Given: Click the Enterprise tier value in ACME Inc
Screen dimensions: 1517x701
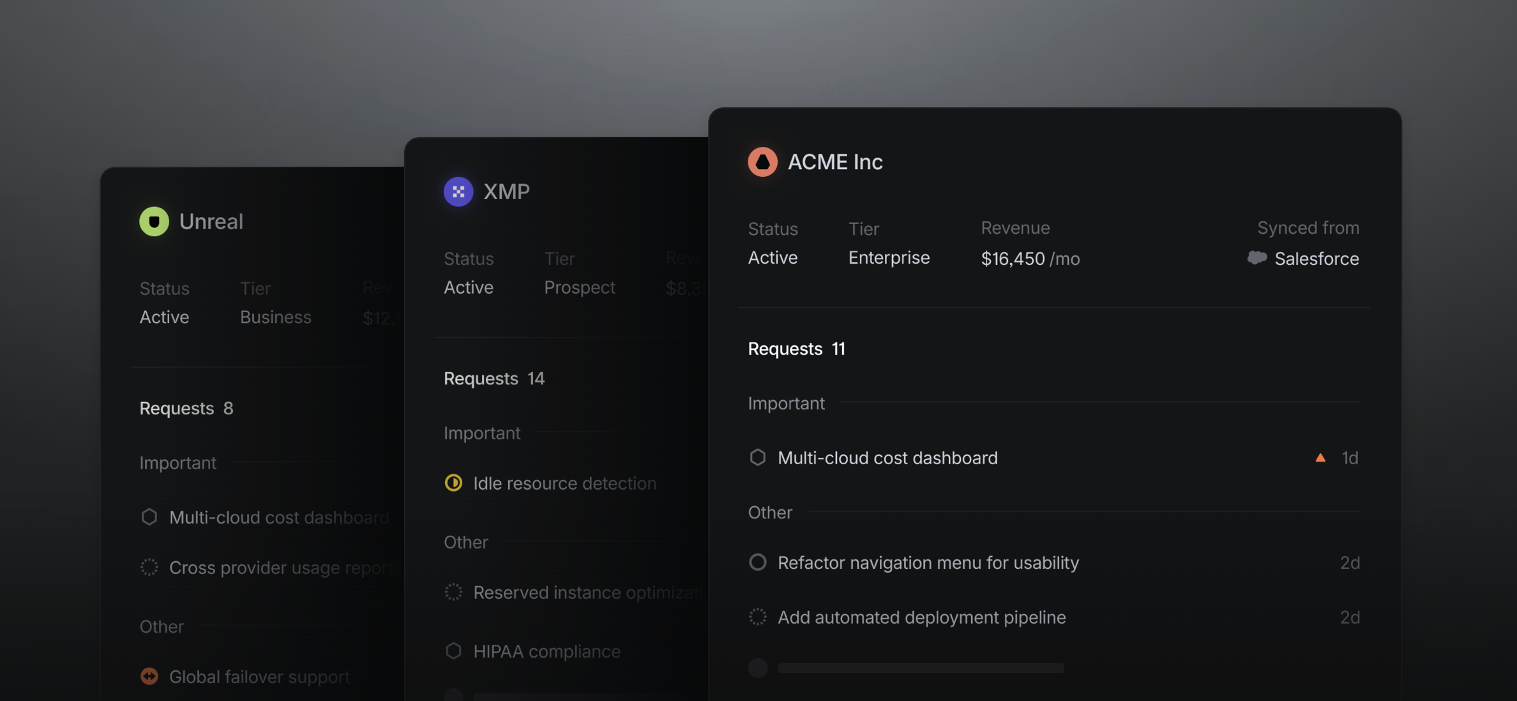Looking at the screenshot, I should pyautogui.click(x=889, y=258).
